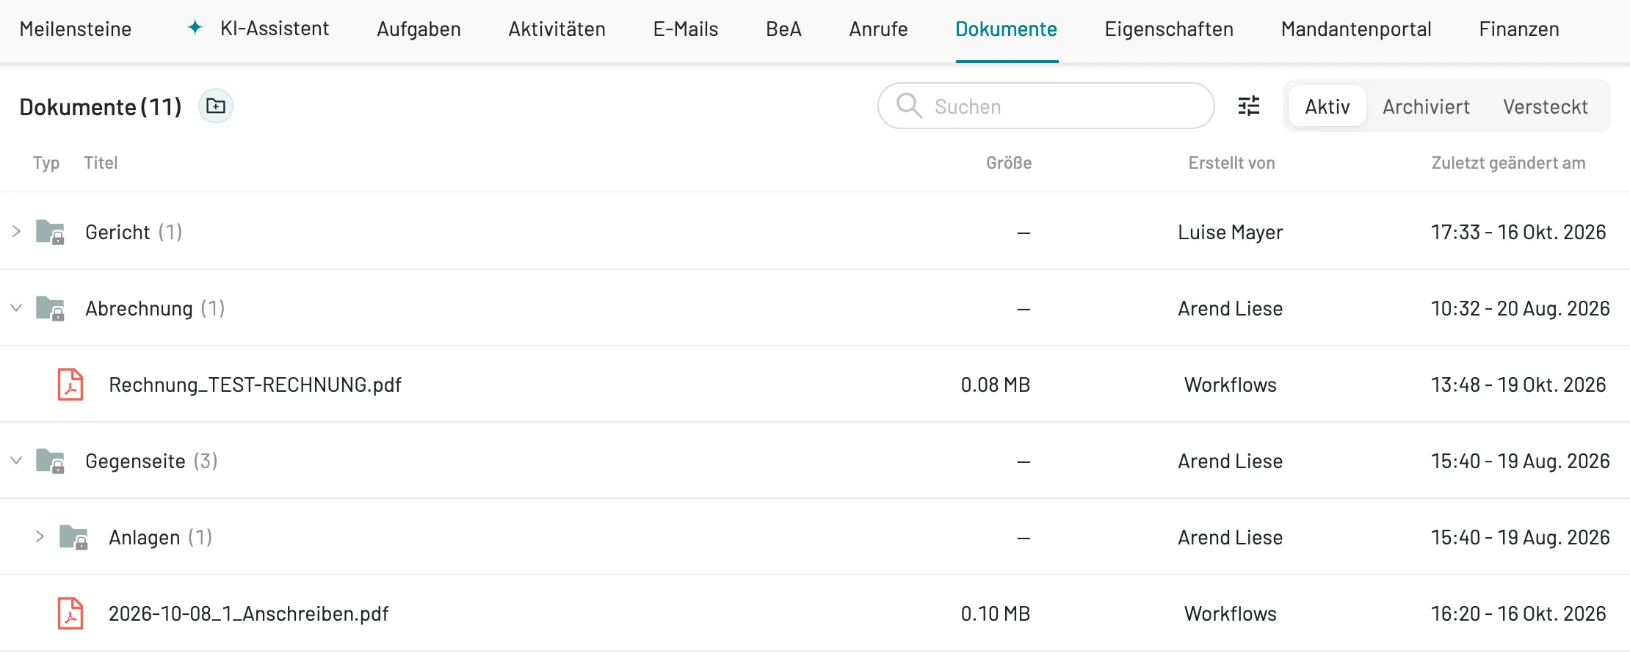Open the Finanzen tab
Image resolution: width=1630 pixels, height=653 pixels.
1519,29
